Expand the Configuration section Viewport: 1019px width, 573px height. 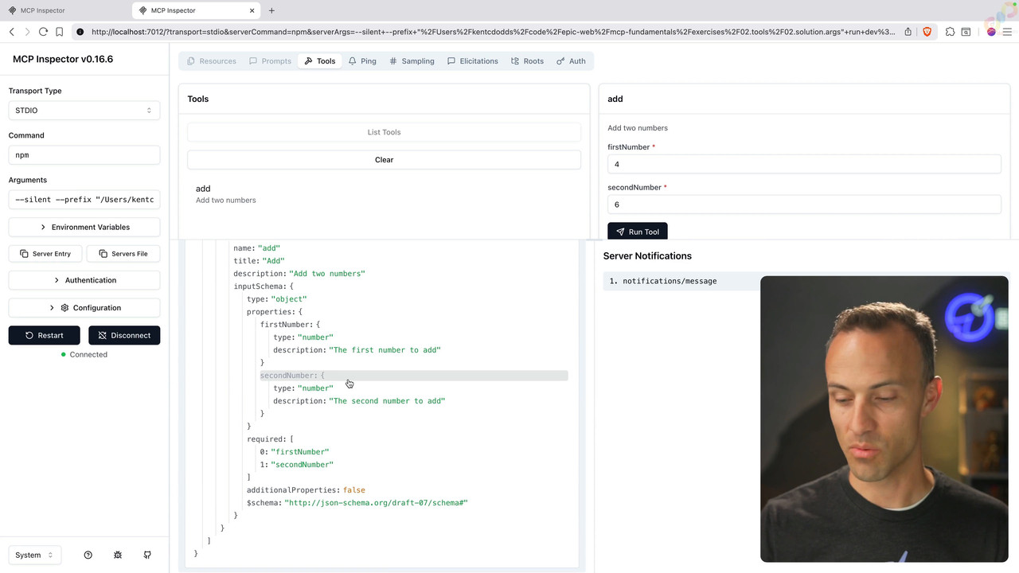point(84,307)
